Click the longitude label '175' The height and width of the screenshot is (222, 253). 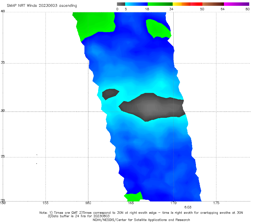coord(216,203)
